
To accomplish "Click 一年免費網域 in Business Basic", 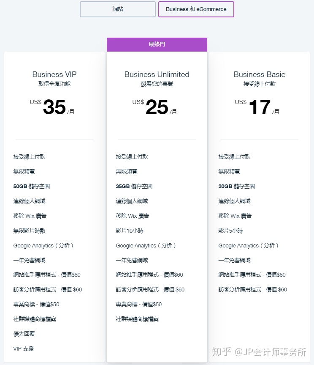I will pyautogui.click(x=234, y=260).
